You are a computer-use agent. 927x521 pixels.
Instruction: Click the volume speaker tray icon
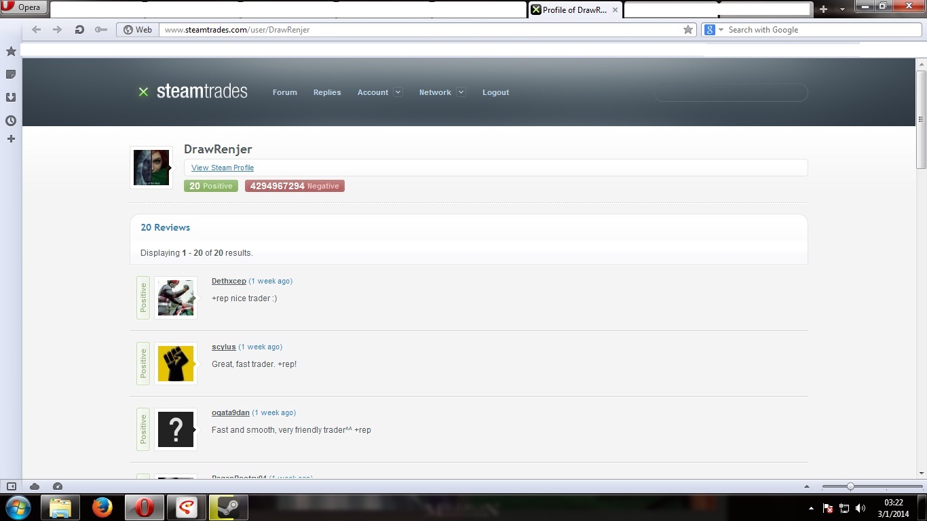point(860,508)
